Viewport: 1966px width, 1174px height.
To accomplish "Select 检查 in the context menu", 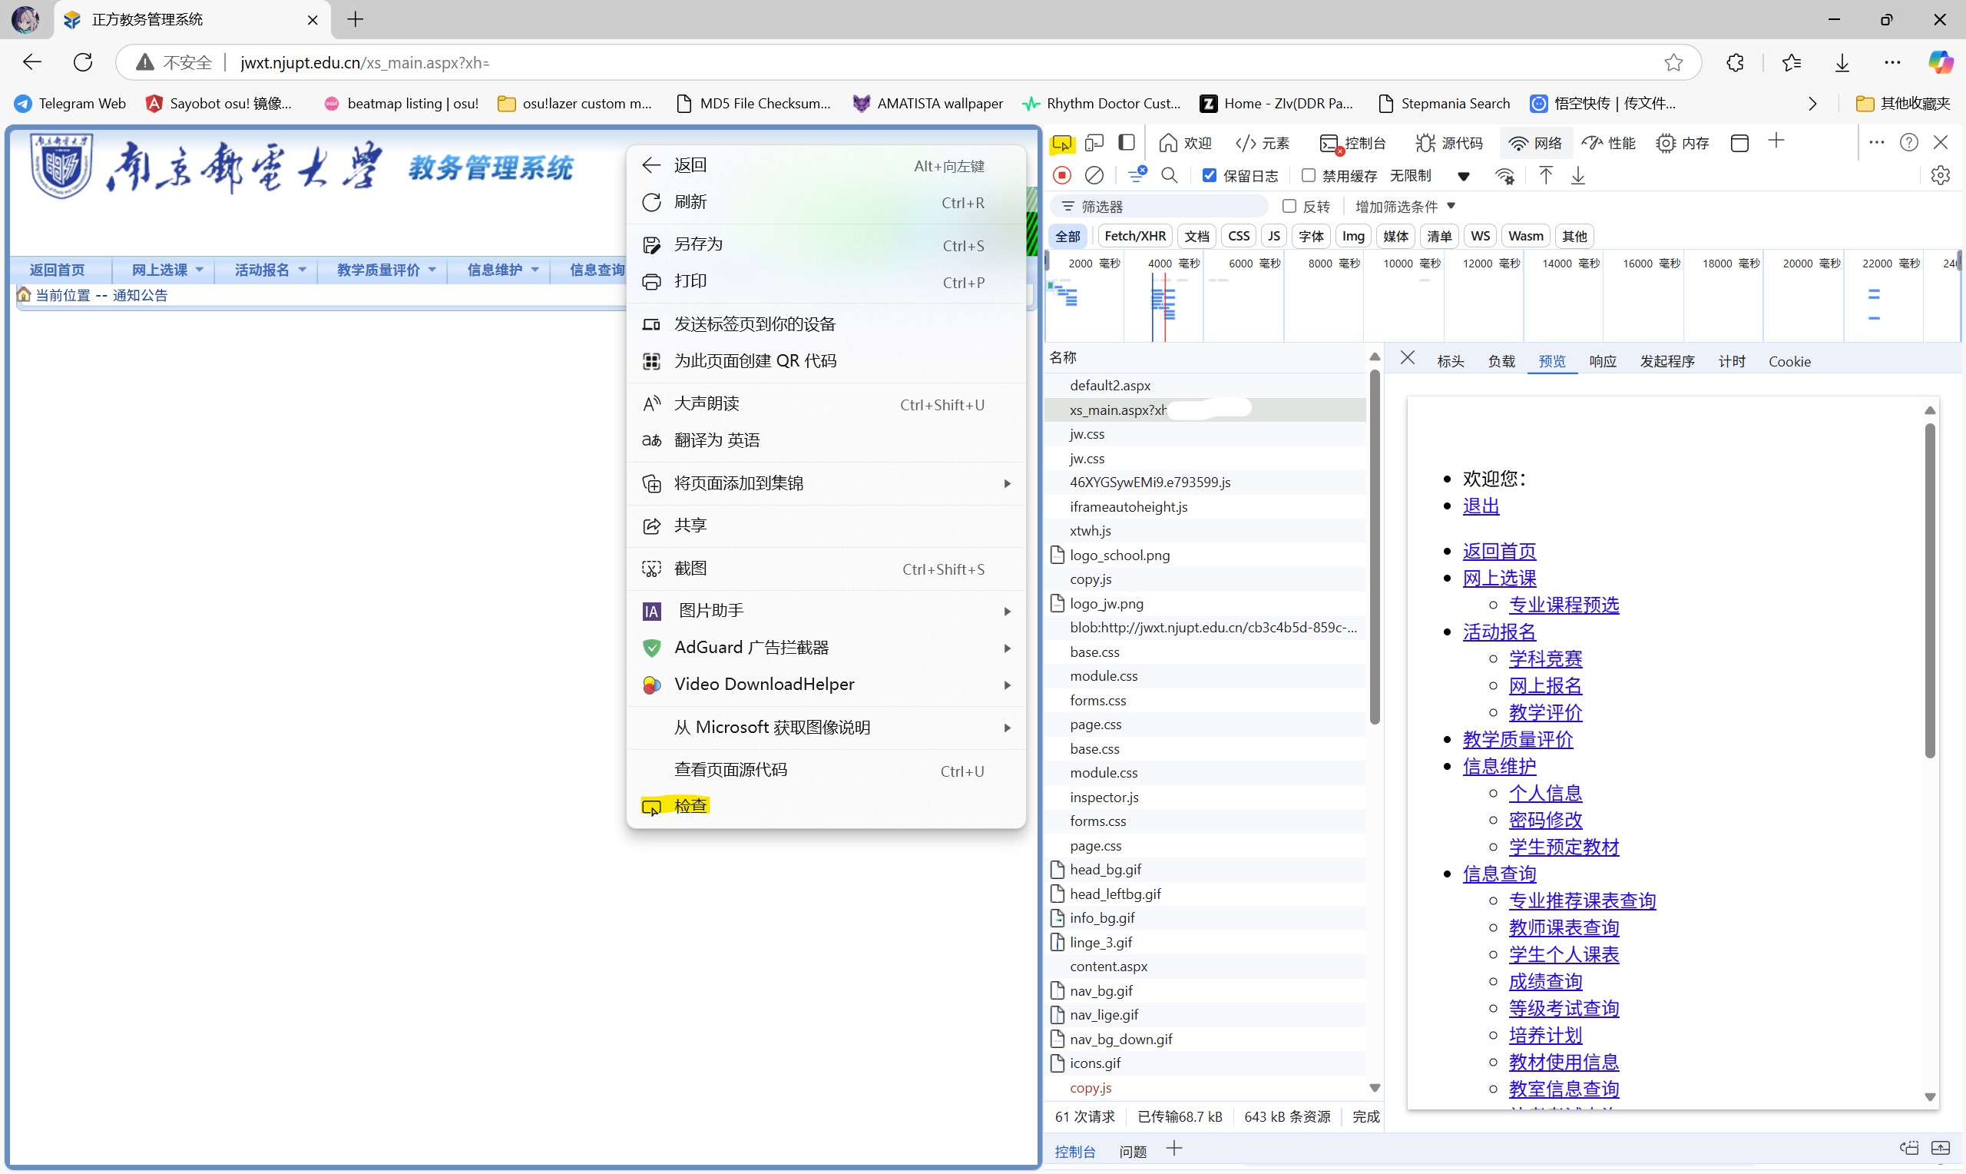I will [690, 805].
